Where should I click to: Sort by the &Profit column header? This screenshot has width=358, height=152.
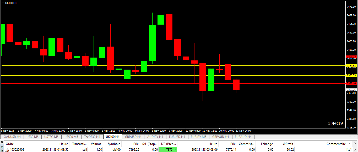coord(285,144)
